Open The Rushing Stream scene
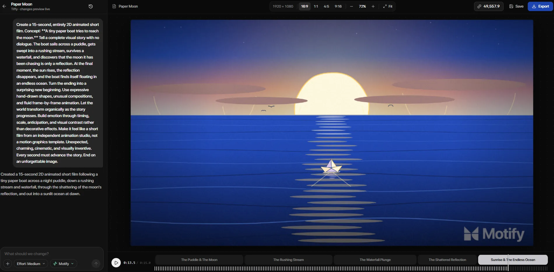554x272 pixels. (x=289, y=260)
